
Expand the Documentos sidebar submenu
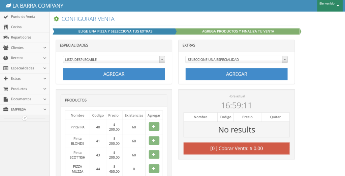[x=45, y=99]
